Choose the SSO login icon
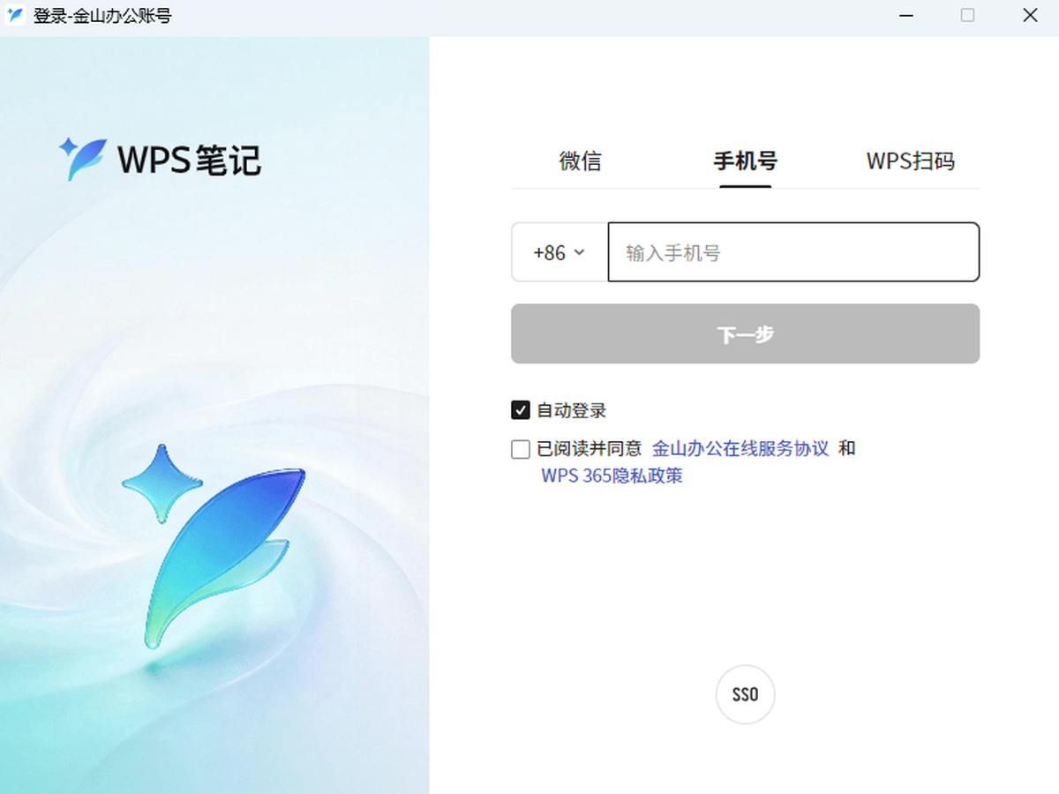Viewport: 1059px width, 794px height. (x=745, y=694)
